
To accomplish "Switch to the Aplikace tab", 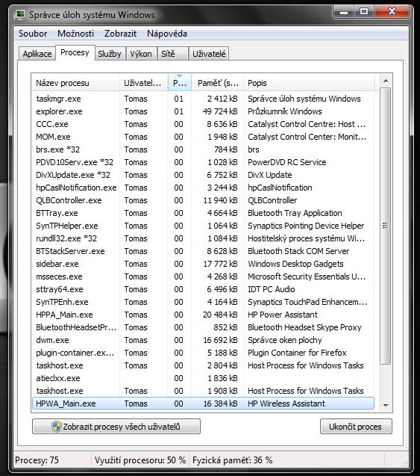I will click(37, 54).
